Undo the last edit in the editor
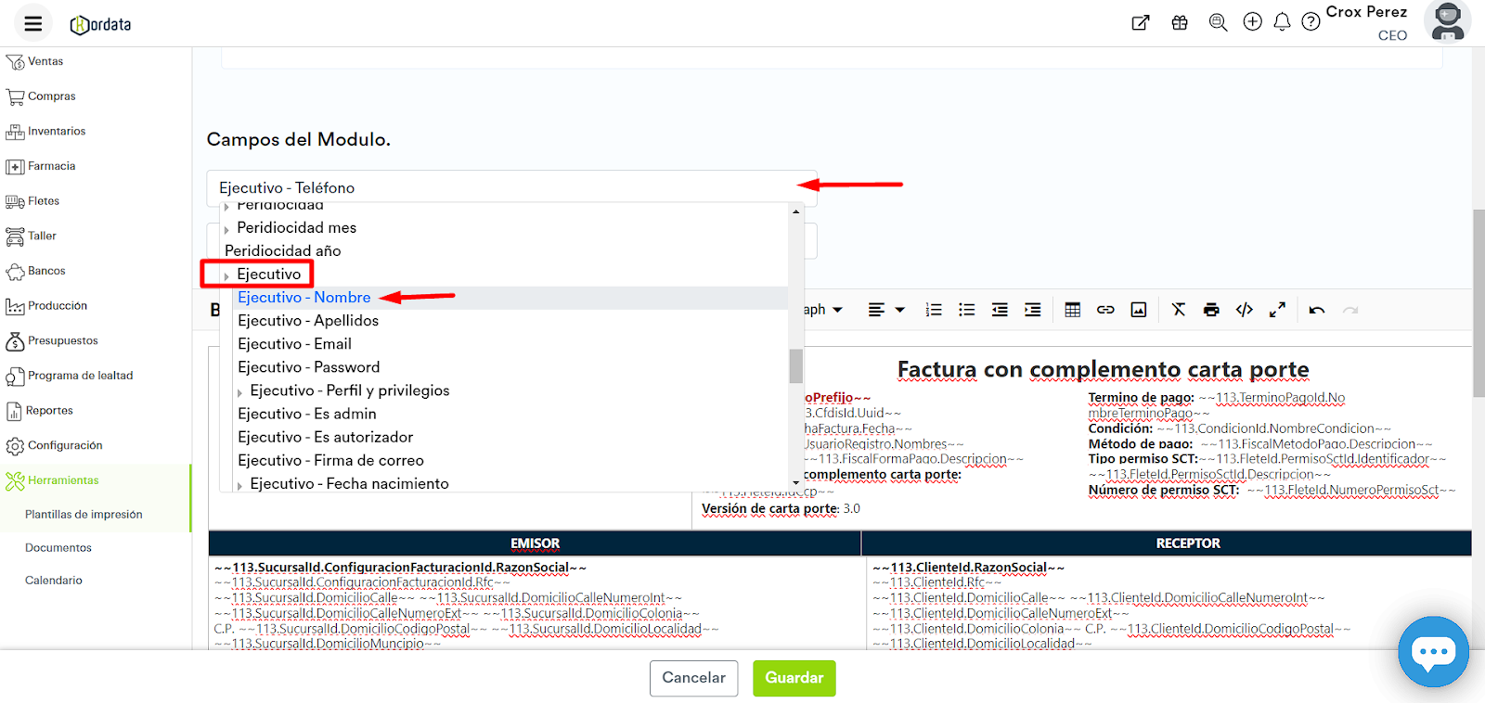Viewport: 1485px width, 703px height. (x=1316, y=310)
